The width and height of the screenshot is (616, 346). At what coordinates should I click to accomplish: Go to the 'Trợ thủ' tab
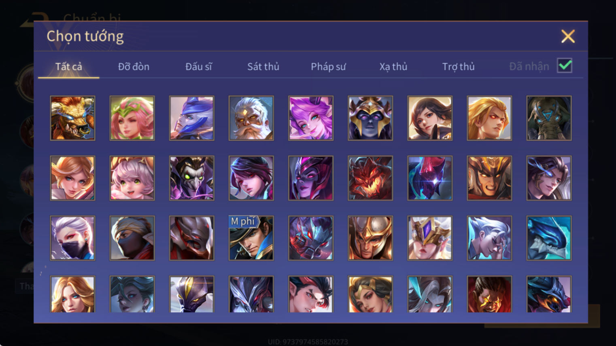click(458, 66)
